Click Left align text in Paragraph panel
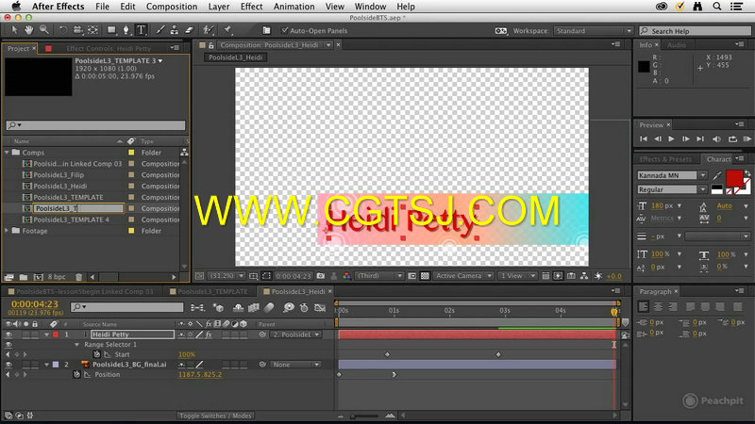This screenshot has width=755, height=424. [644, 306]
